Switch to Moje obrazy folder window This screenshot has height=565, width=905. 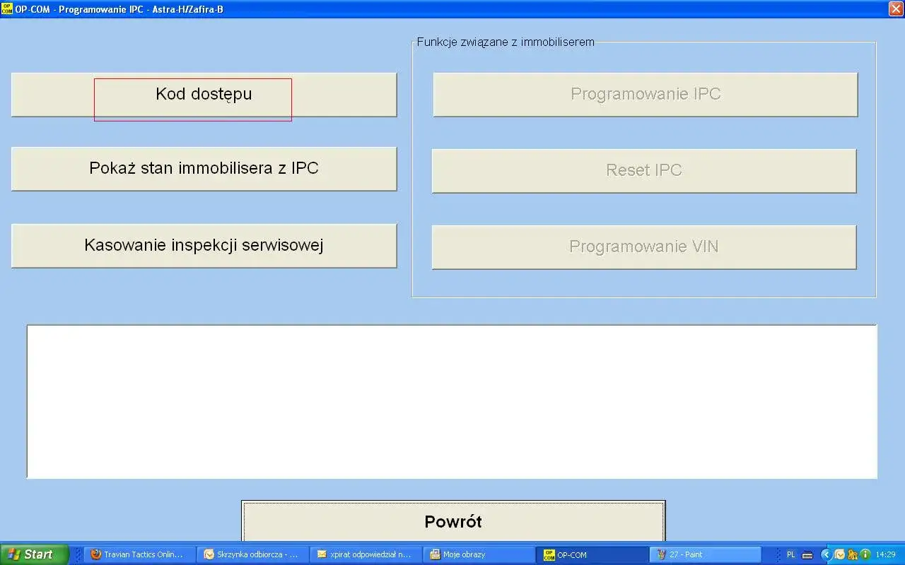click(478, 554)
